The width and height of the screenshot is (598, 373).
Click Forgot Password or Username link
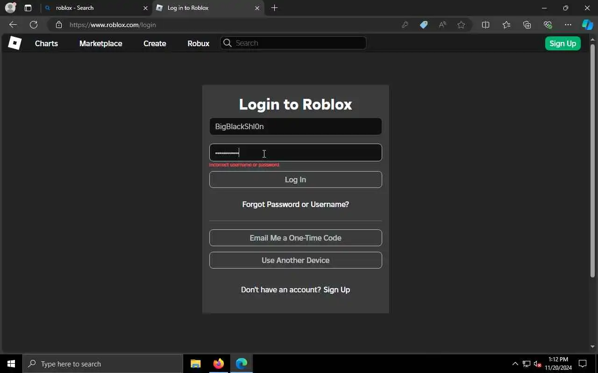pyautogui.click(x=296, y=204)
